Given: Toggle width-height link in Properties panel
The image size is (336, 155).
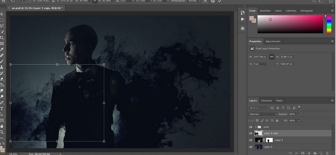Looking at the screenshot, I should (x=272, y=57).
